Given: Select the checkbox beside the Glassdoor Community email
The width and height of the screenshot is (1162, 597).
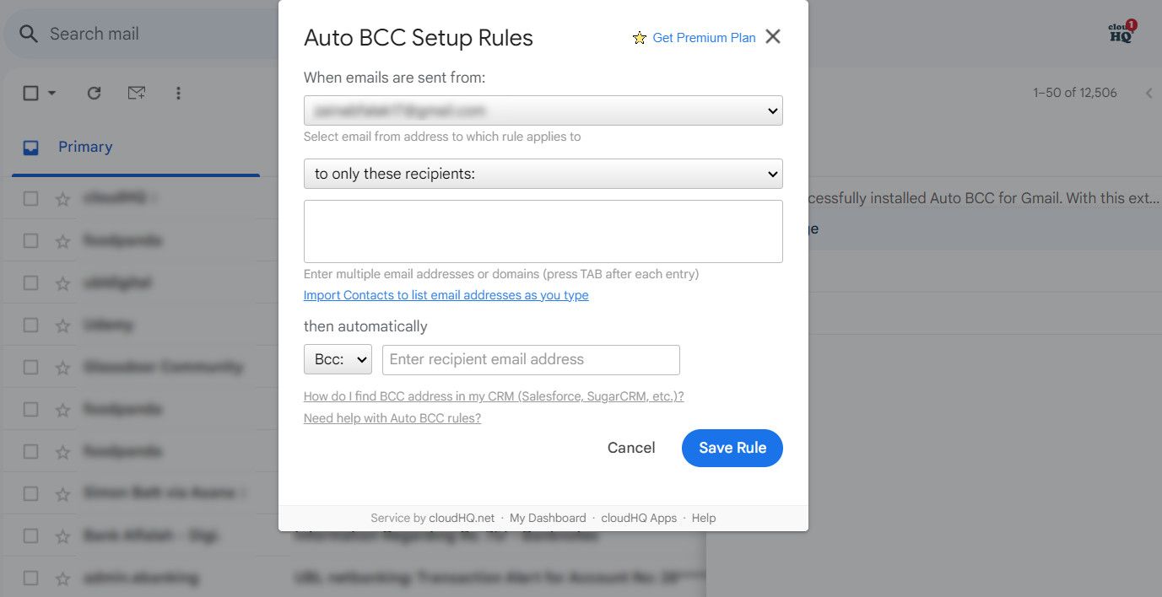Looking at the screenshot, I should point(30,367).
